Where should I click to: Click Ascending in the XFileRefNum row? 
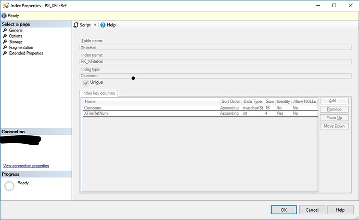coord(229,113)
